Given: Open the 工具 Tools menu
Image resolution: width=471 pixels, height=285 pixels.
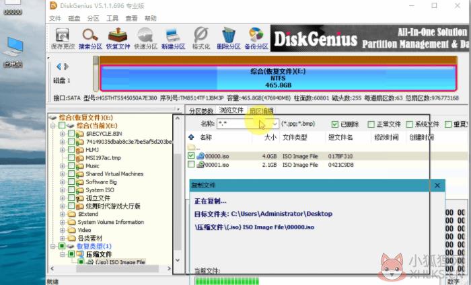Looking at the screenshot, I should tap(112, 18).
